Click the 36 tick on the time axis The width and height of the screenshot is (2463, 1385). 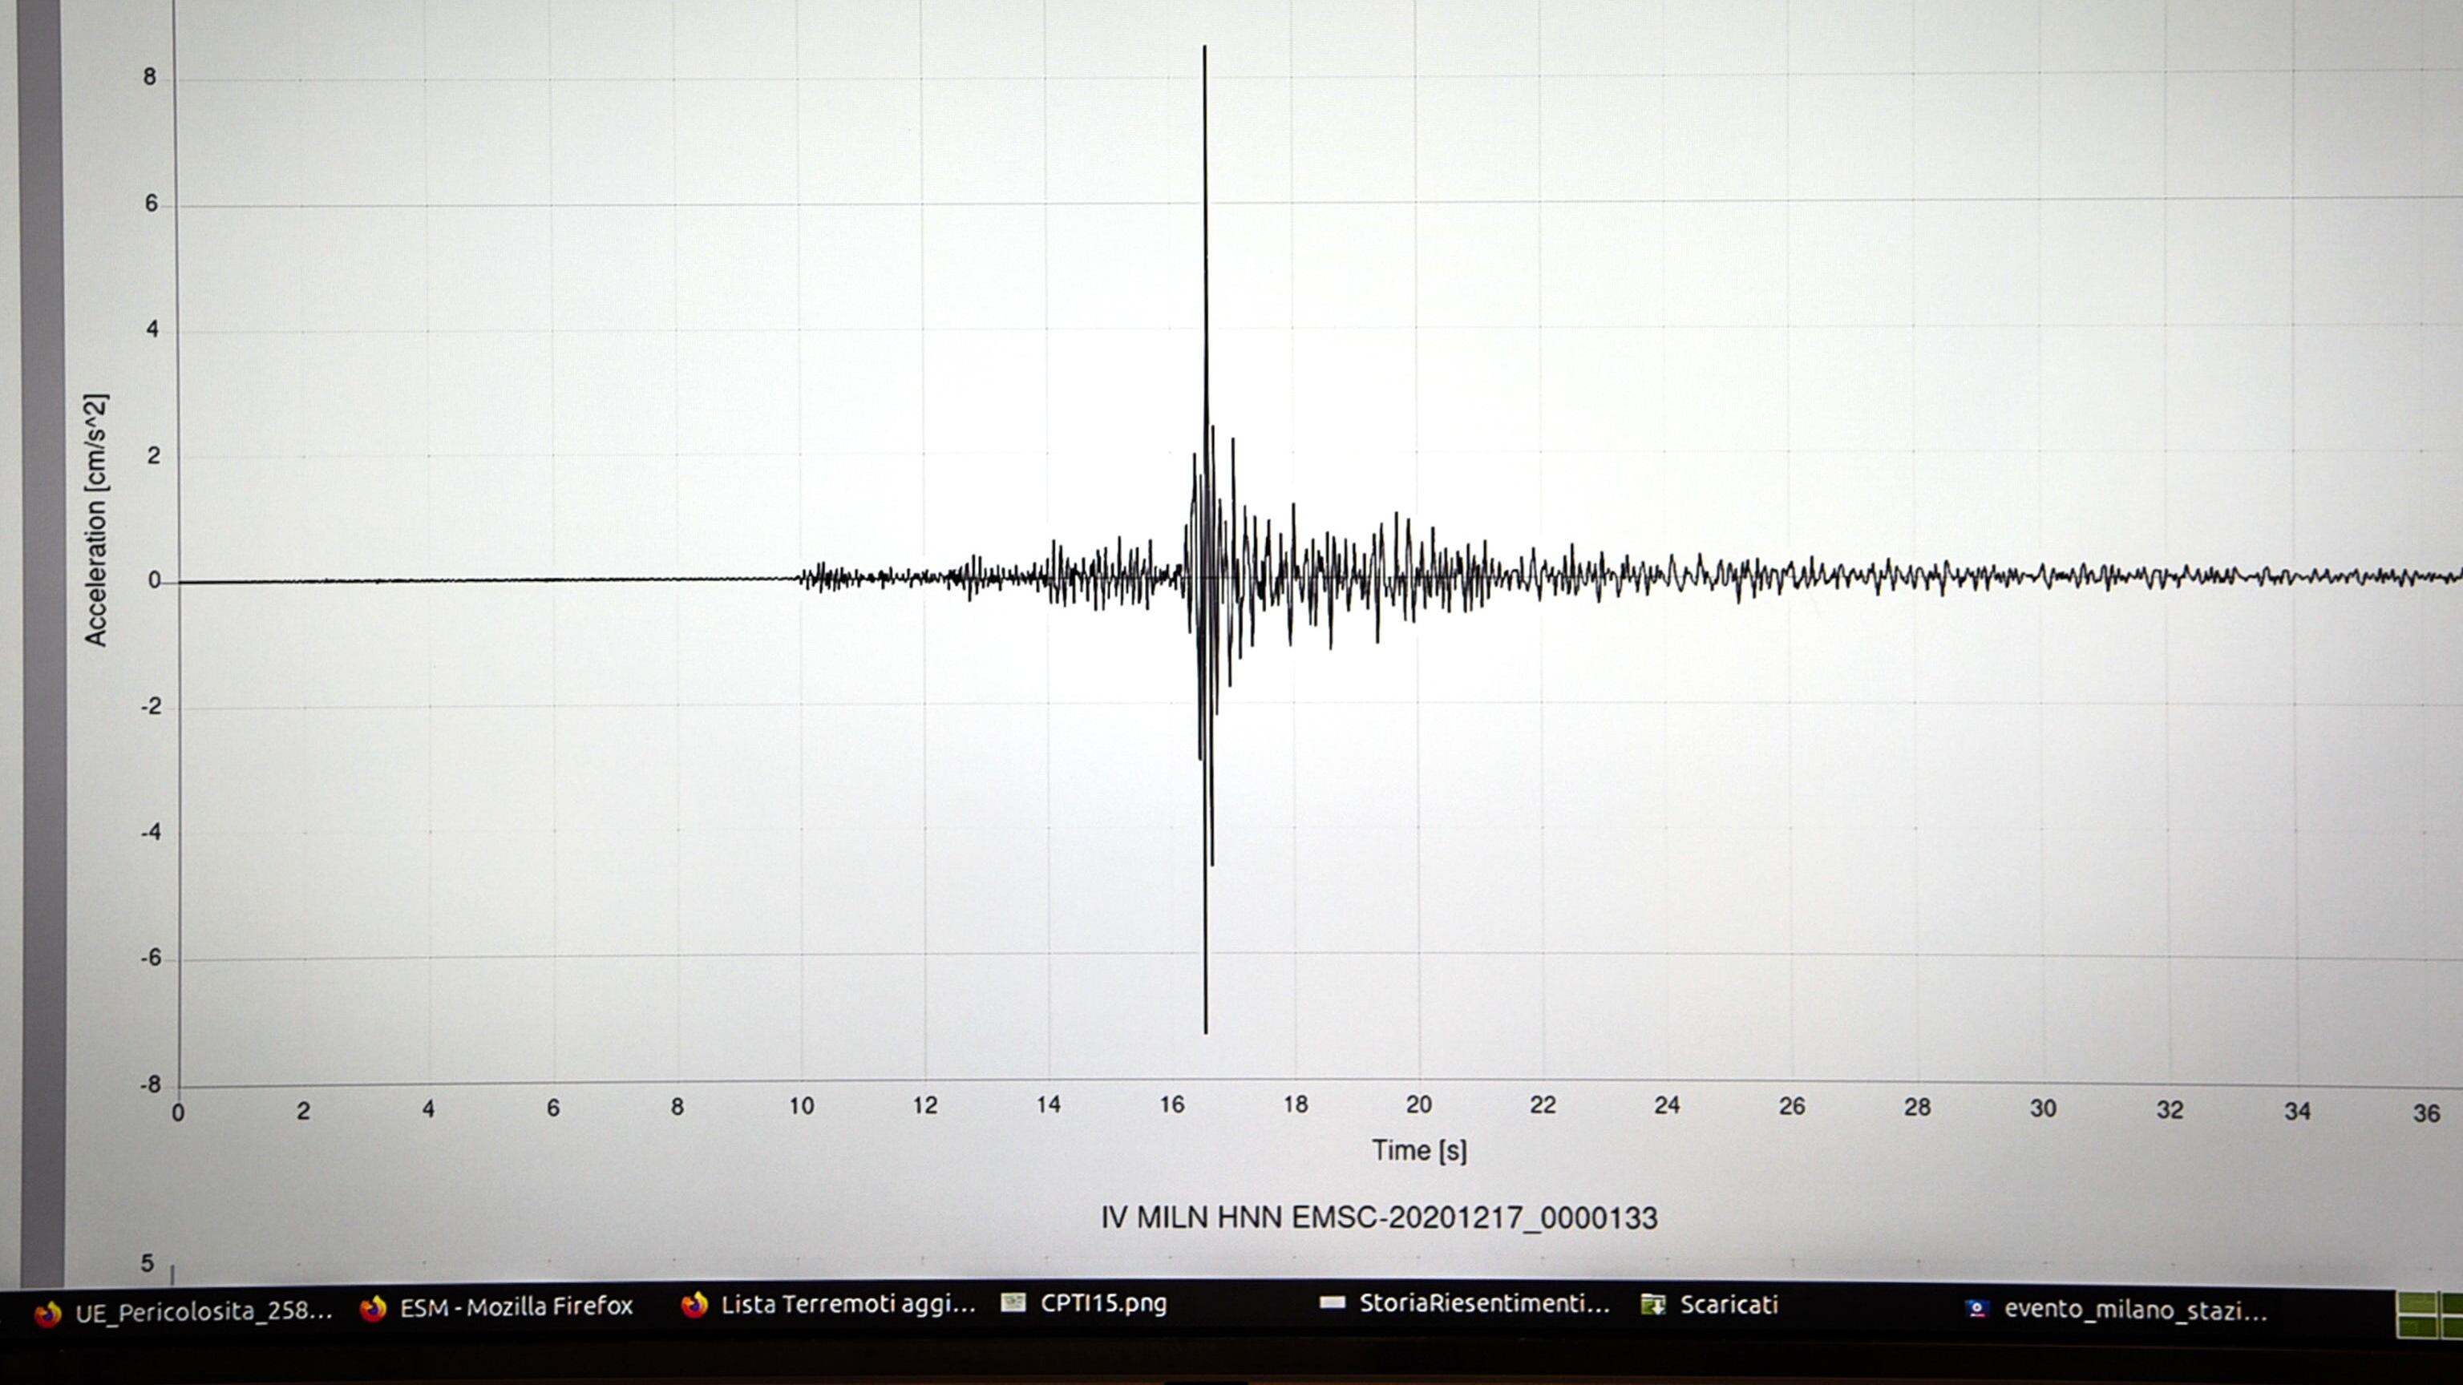point(2427,1112)
